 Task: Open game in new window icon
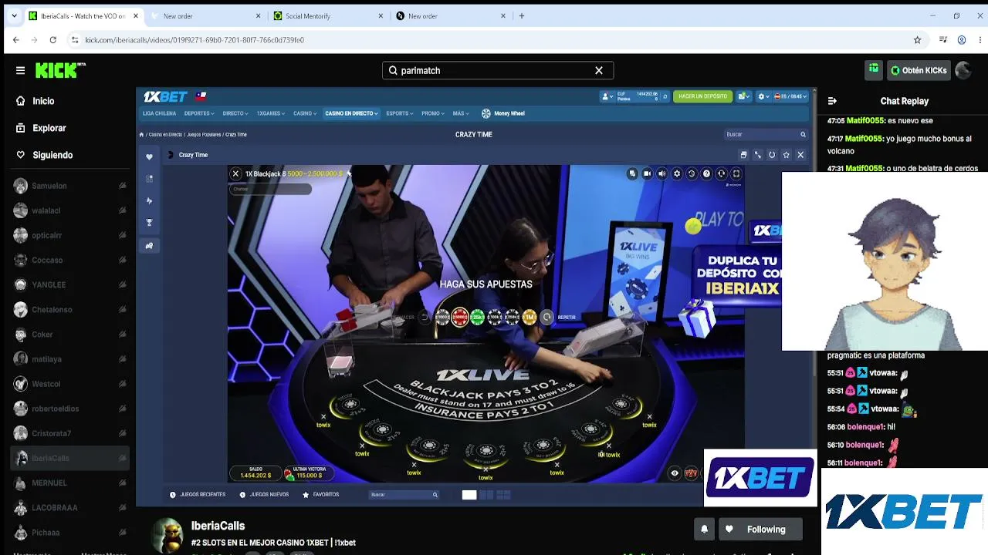743,155
